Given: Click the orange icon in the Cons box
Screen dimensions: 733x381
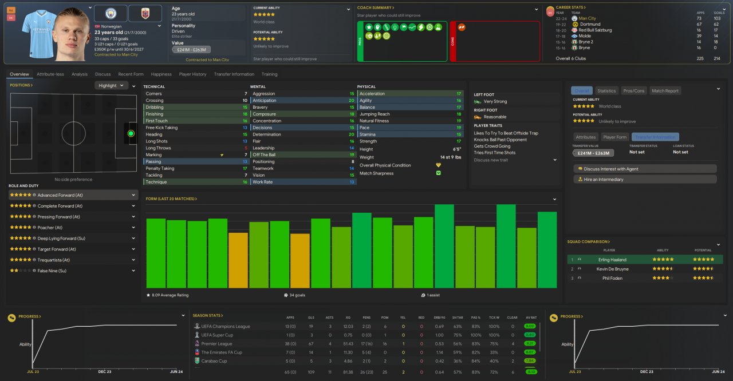Looking at the screenshot, I should pos(462,27).
